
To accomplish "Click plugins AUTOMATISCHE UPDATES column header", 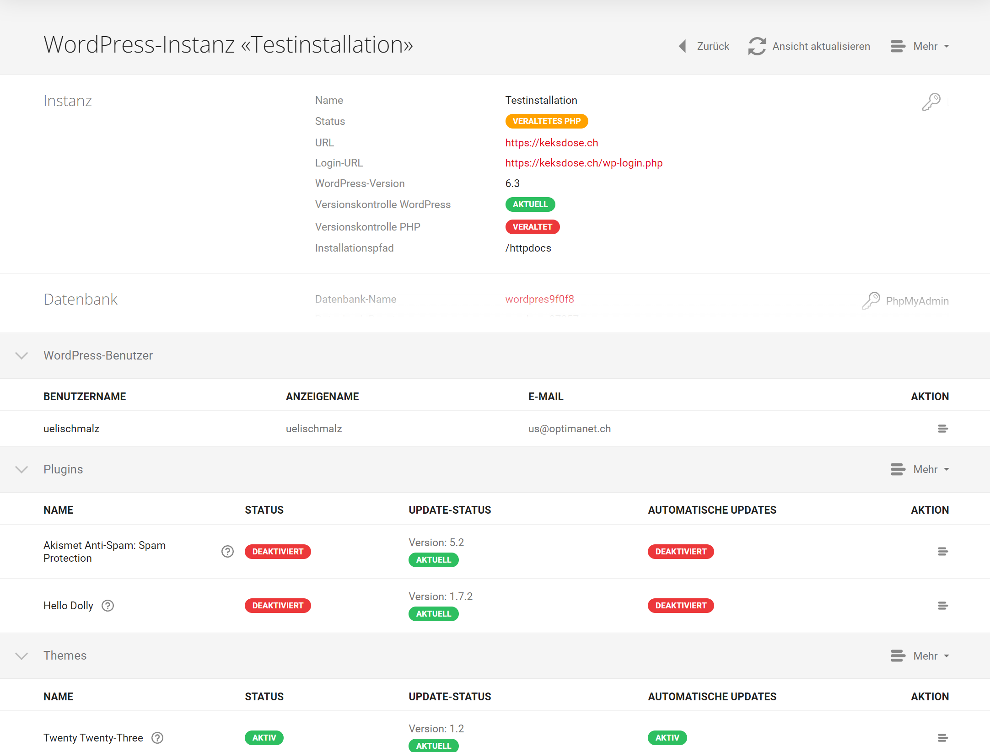I will click(712, 510).
